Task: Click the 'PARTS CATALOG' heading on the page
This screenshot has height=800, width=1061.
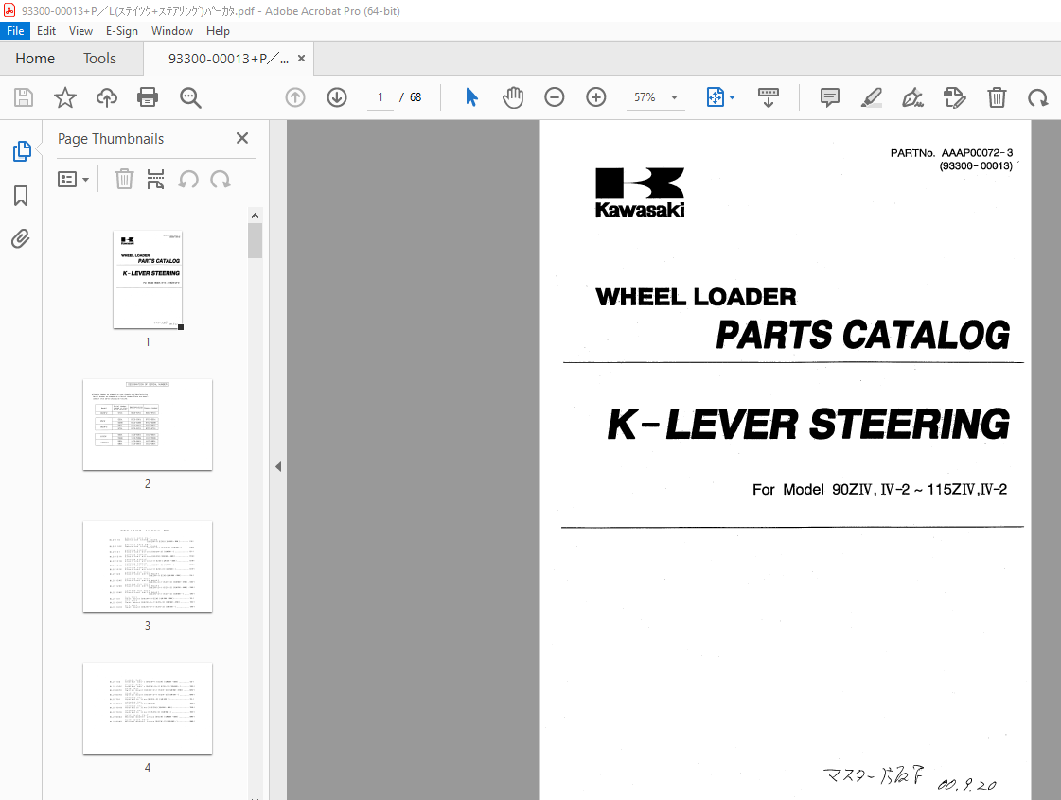Action: point(863,335)
